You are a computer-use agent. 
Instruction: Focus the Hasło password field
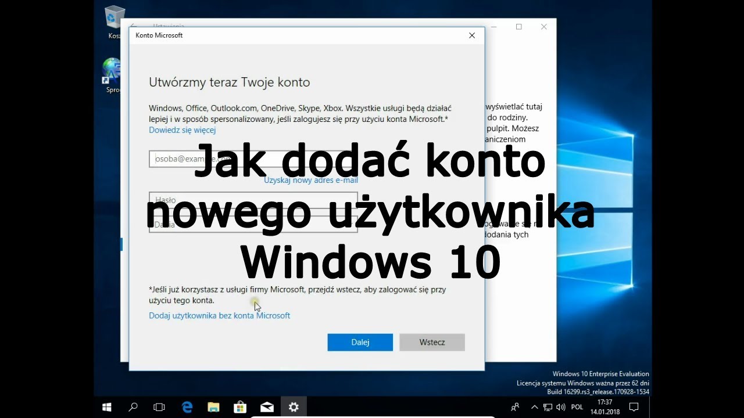coord(253,200)
